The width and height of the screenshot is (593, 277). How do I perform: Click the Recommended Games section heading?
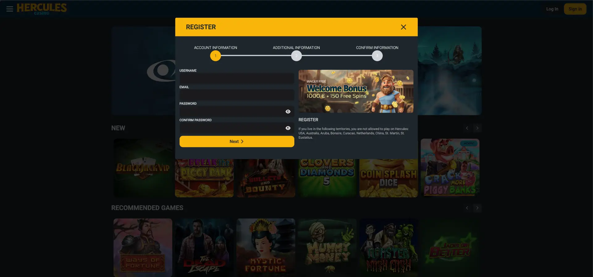point(147,208)
